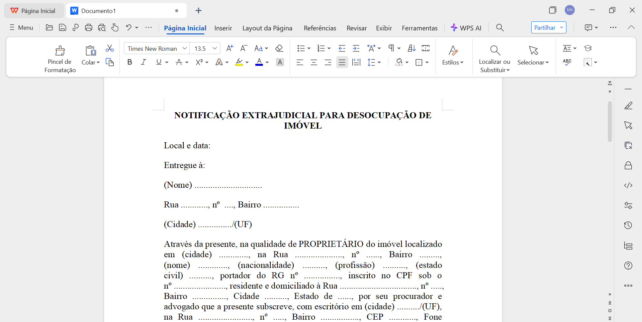This screenshot has width=642, height=322.
Task: Toggle character shading button
Action: point(280,62)
